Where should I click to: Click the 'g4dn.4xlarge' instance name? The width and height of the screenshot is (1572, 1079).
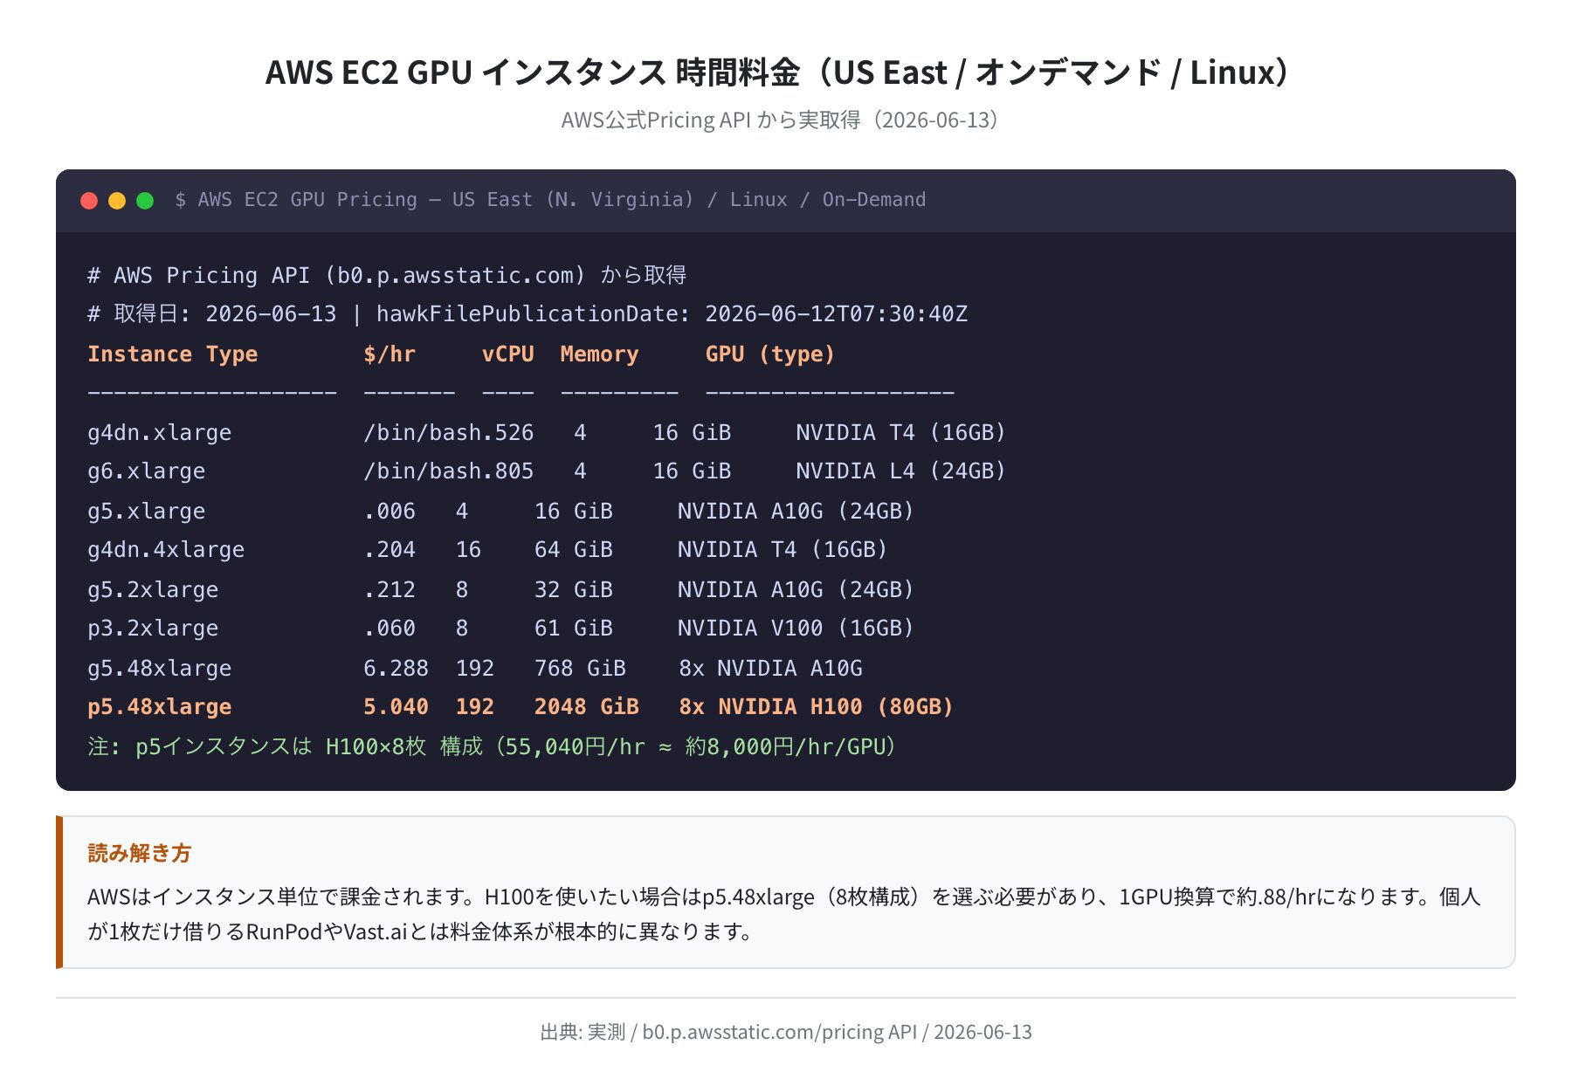(166, 550)
